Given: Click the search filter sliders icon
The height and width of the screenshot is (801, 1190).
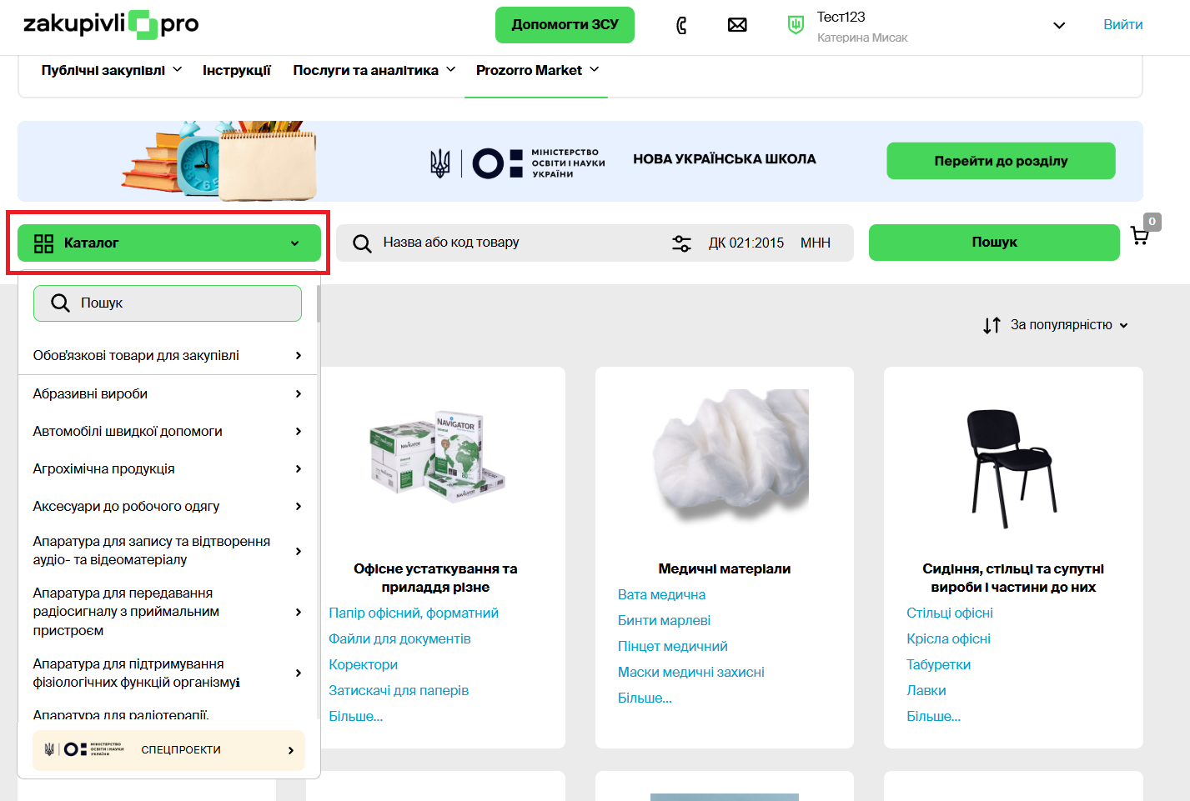Looking at the screenshot, I should [681, 243].
